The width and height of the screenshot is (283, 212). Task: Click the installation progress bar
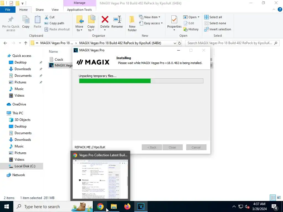[141, 81]
